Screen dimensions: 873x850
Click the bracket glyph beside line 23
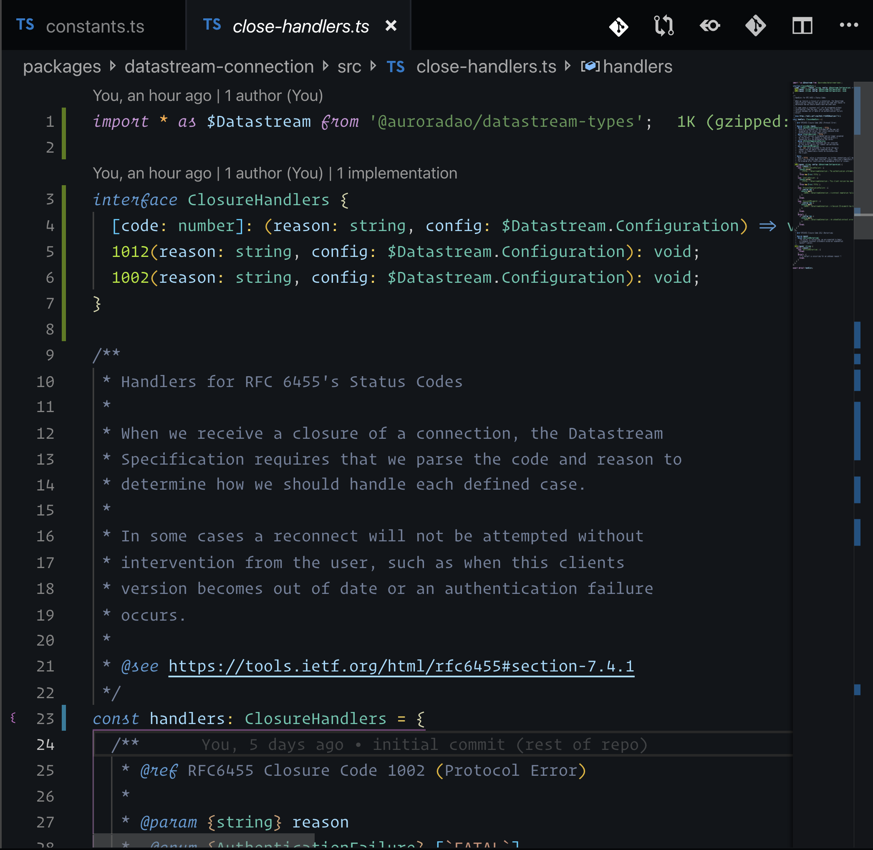coord(13,718)
